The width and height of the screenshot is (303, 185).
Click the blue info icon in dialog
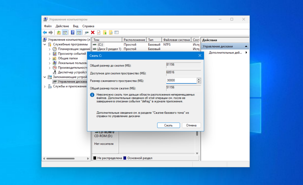pyautogui.click(x=92, y=95)
